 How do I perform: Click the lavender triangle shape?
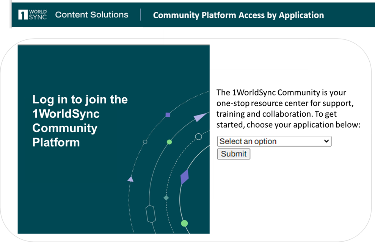click(130, 179)
